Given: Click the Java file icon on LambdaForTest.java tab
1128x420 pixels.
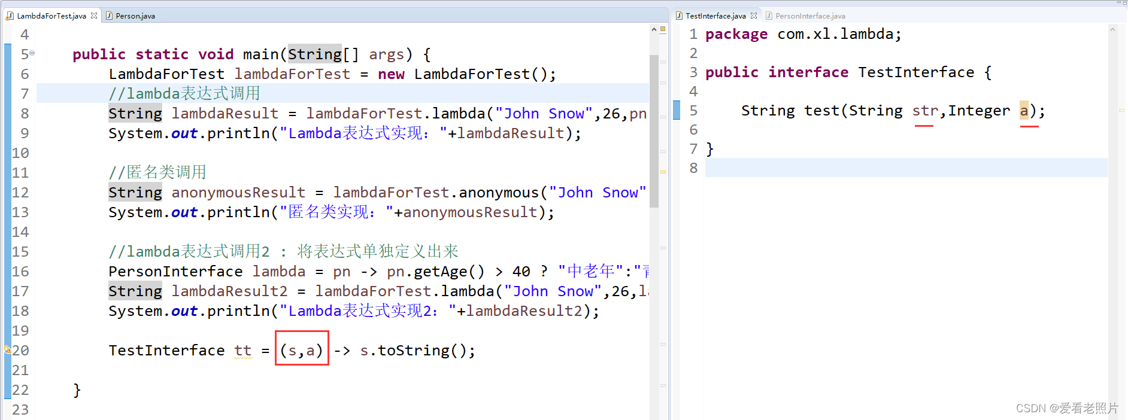Looking at the screenshot, I should 10,16.
